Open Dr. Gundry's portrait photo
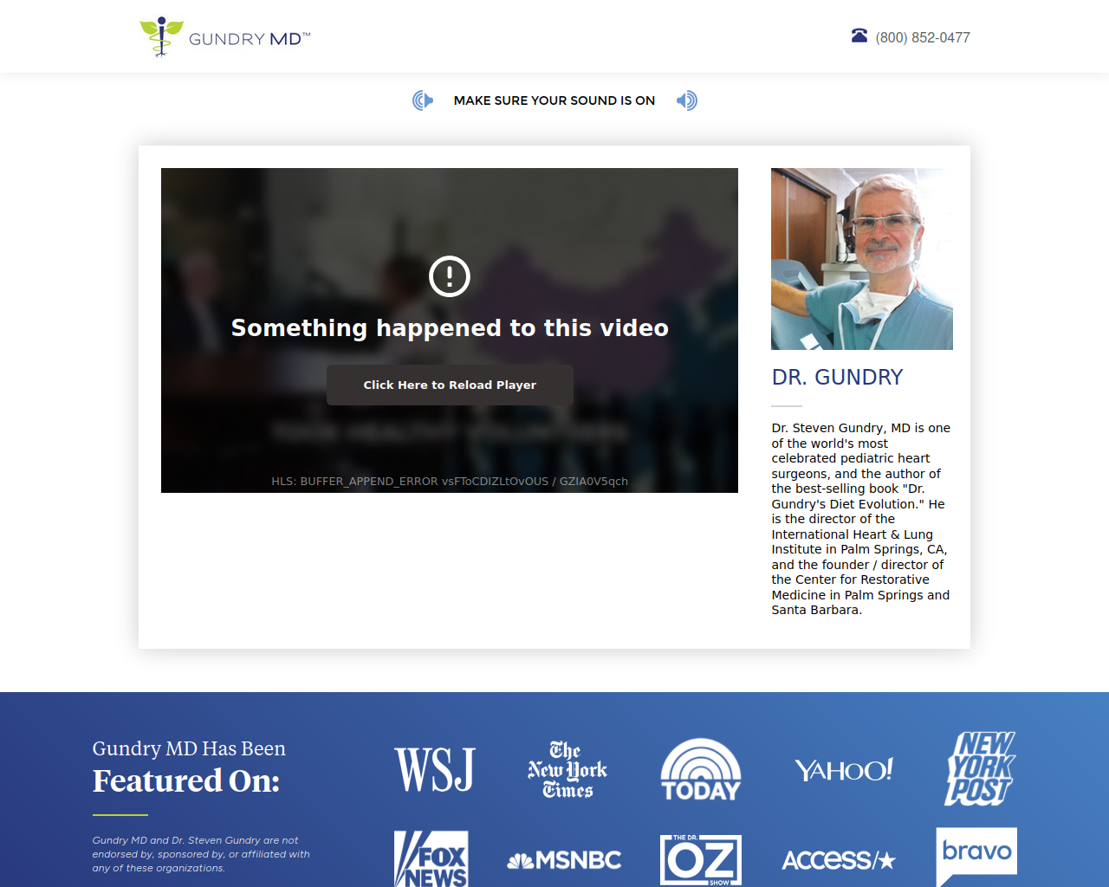 point(862,259)
